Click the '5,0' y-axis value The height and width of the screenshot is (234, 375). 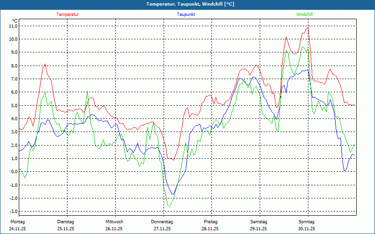[14, 105]
